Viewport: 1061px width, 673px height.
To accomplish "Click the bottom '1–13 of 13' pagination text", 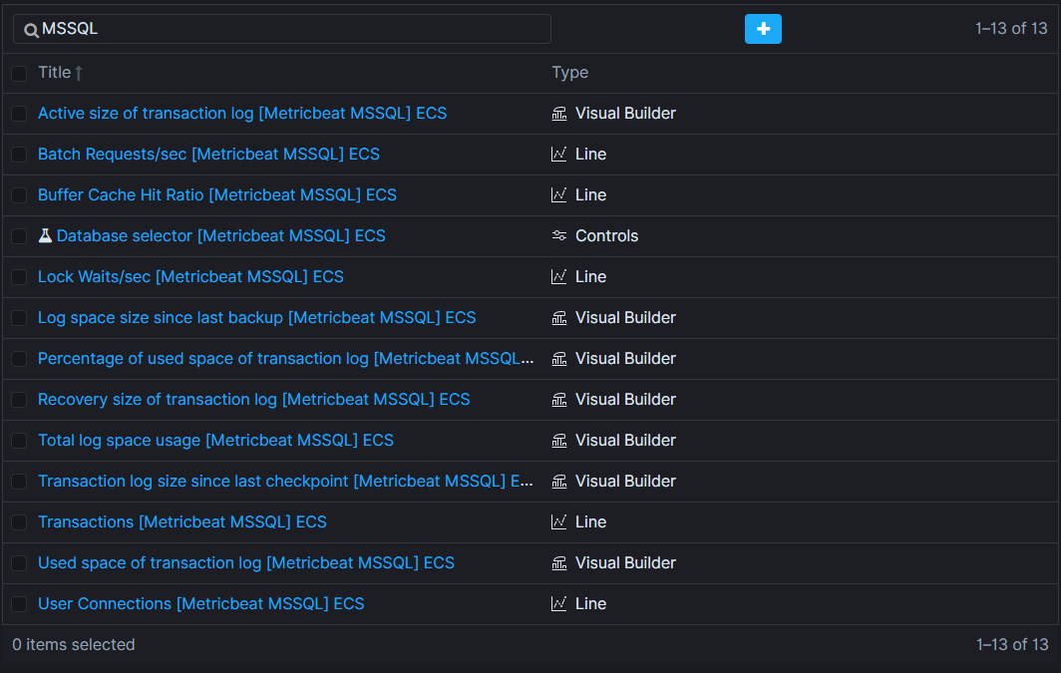I will click(x=1012, y=645).
